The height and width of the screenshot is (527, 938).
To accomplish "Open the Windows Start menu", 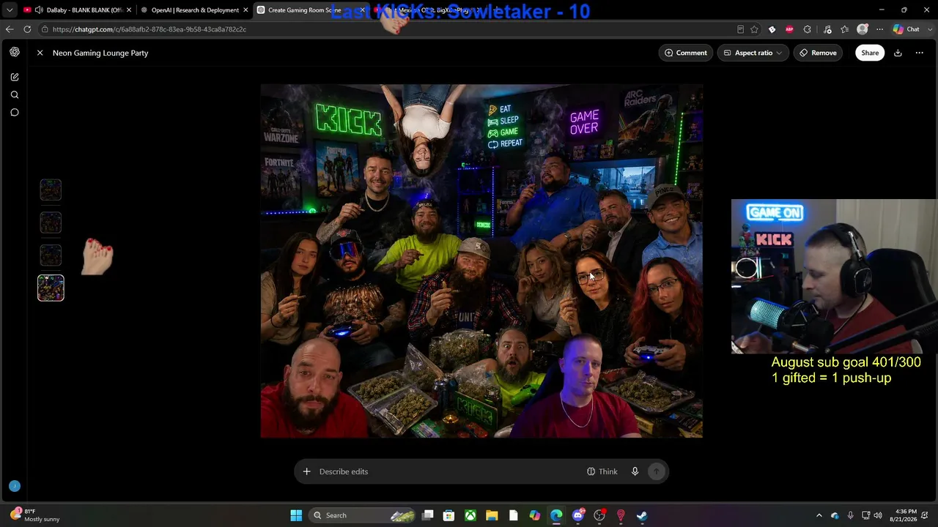I will (x=296, y=515).
